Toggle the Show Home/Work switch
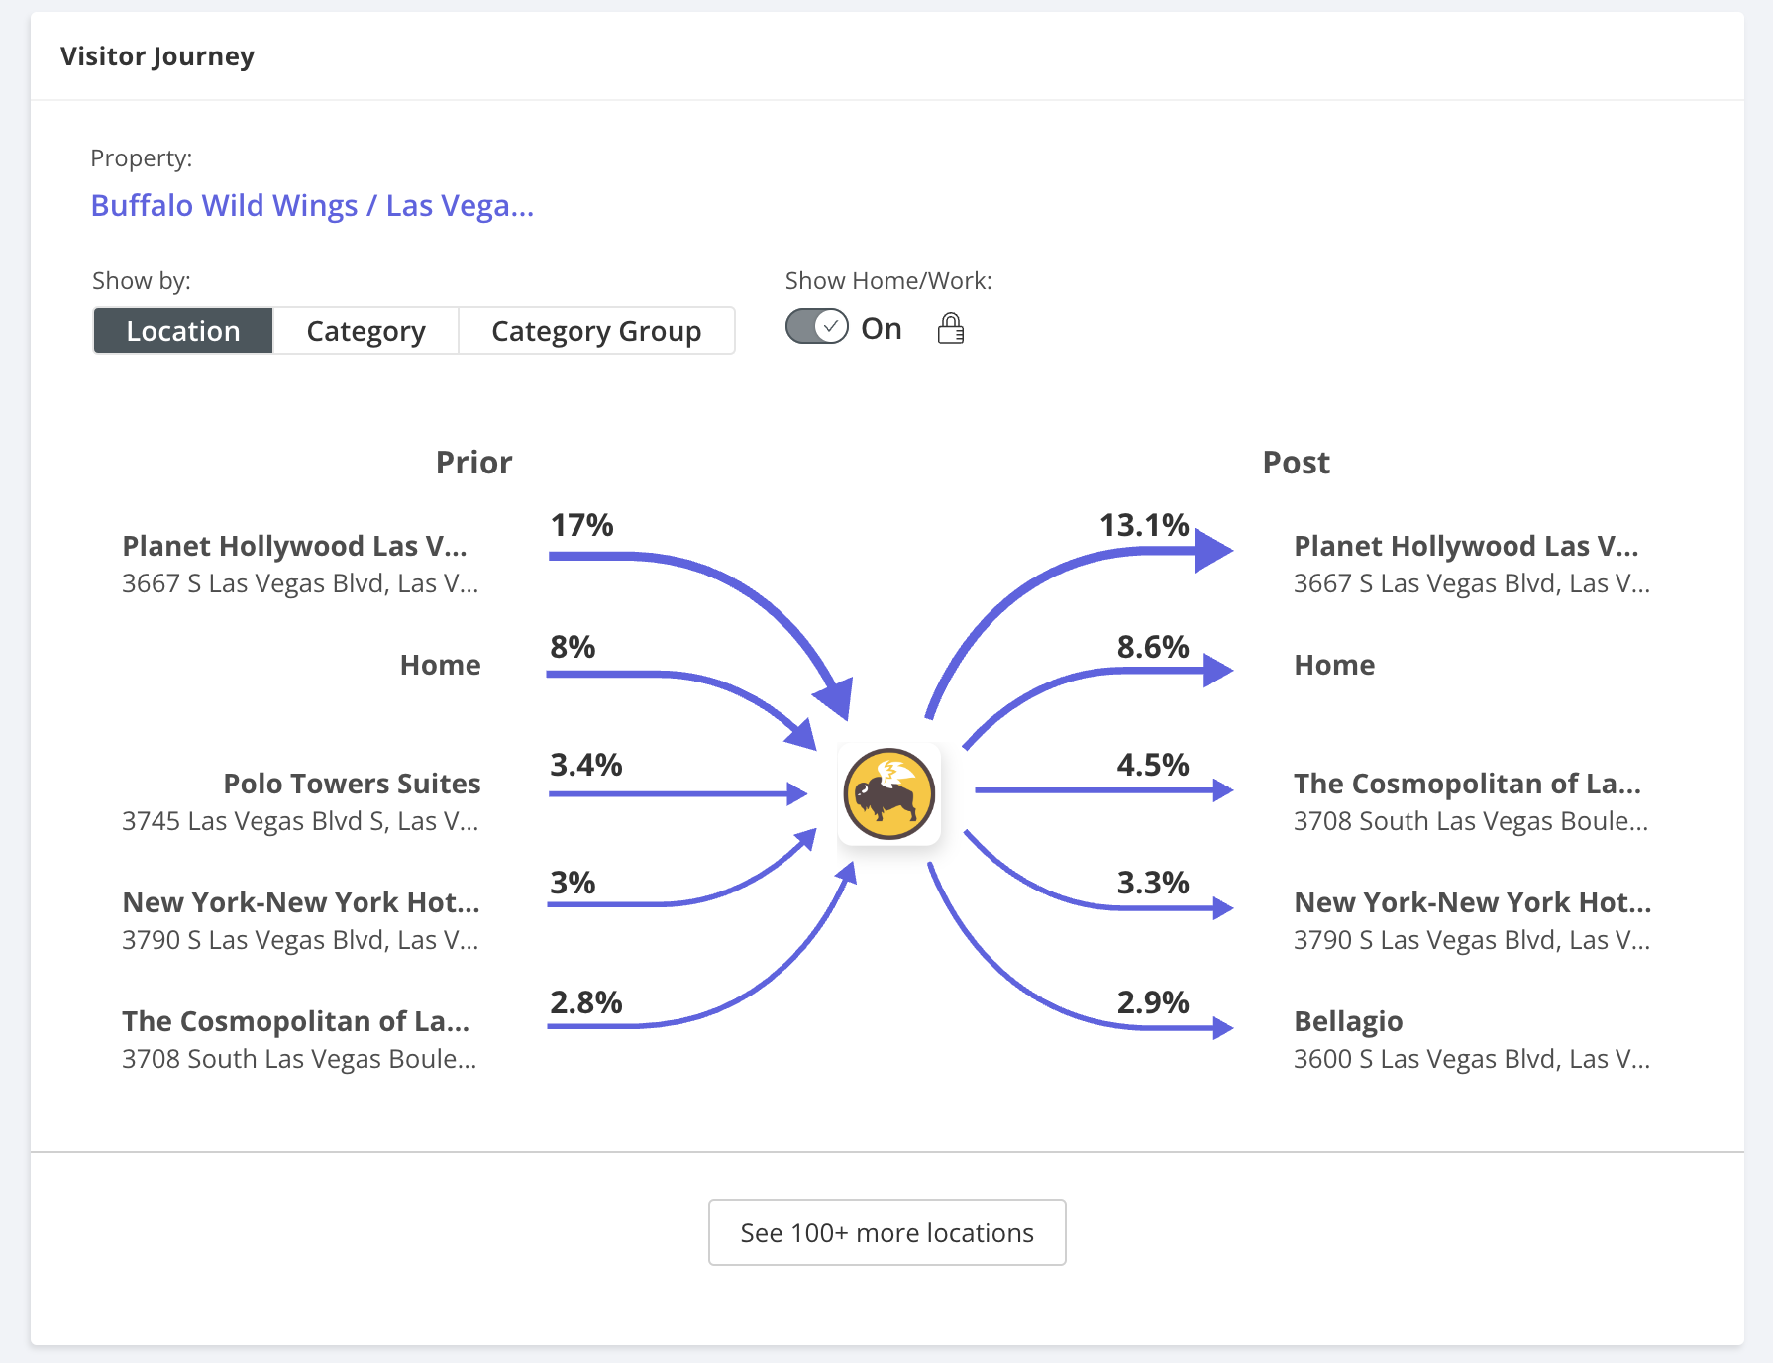The image size is (1773, 1363). pyautogui.click(x=817, y=327)
